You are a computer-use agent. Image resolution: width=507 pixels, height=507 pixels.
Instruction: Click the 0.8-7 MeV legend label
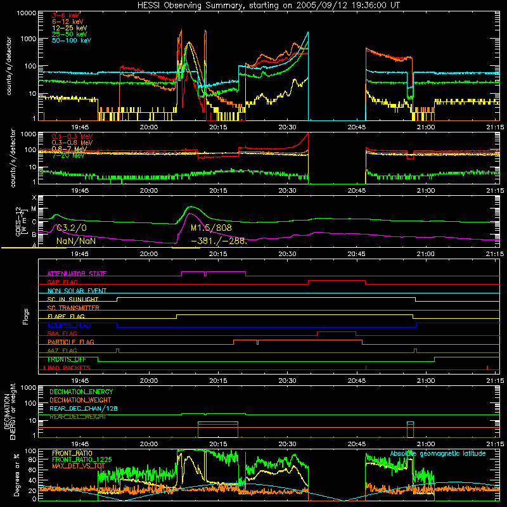coord(69,149)
